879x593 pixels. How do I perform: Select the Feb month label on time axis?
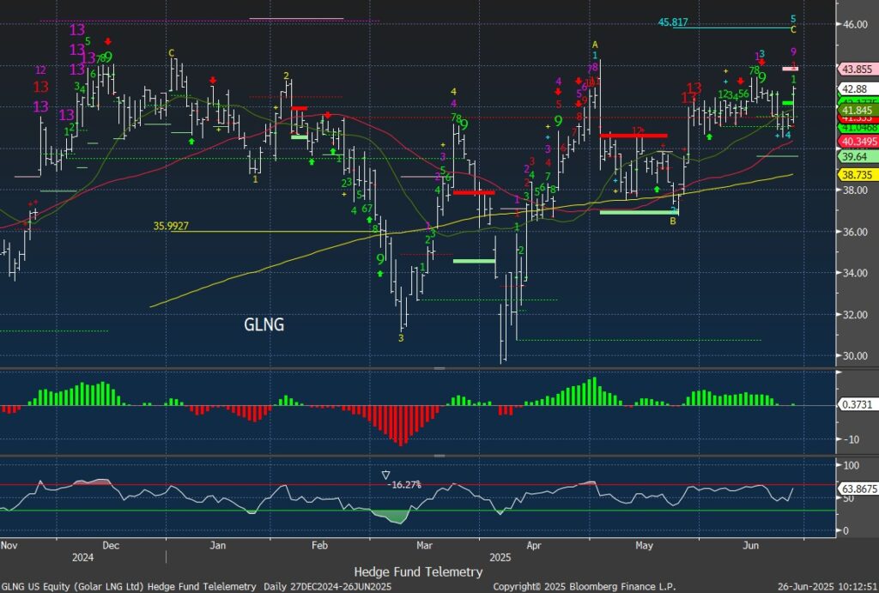pos(319,545)
